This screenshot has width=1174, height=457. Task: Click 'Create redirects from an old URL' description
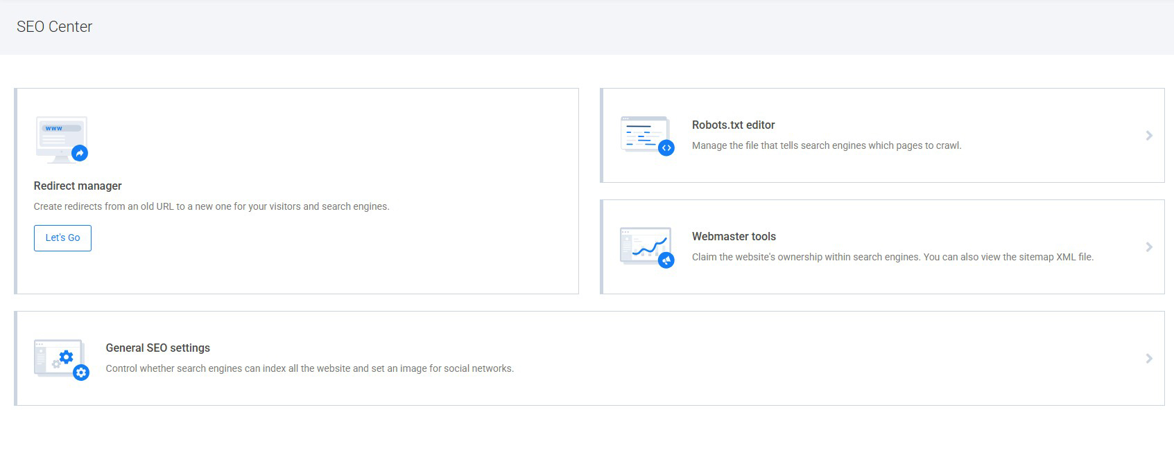pos(212,206)
